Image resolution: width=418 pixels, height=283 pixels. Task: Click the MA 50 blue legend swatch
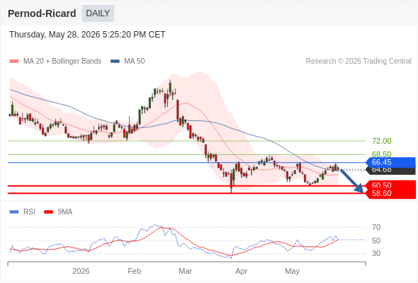click(115, 62)
